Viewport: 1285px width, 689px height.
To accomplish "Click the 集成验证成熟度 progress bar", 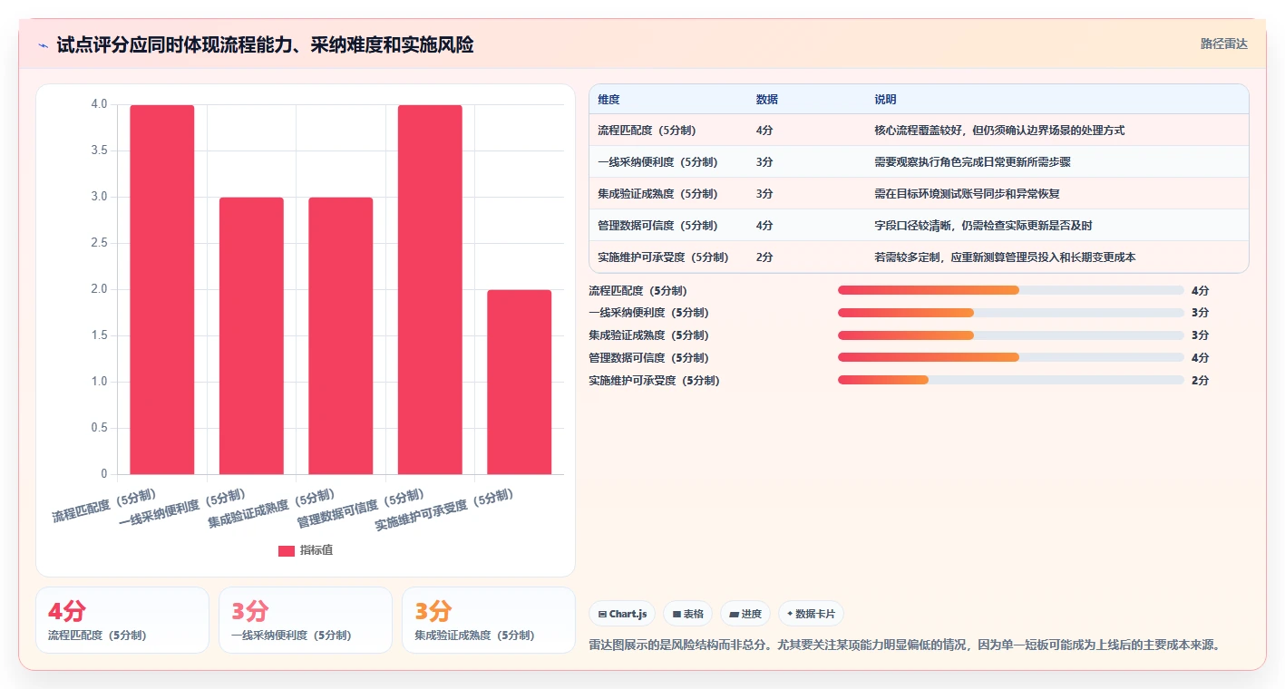I will click(1010, 335).
